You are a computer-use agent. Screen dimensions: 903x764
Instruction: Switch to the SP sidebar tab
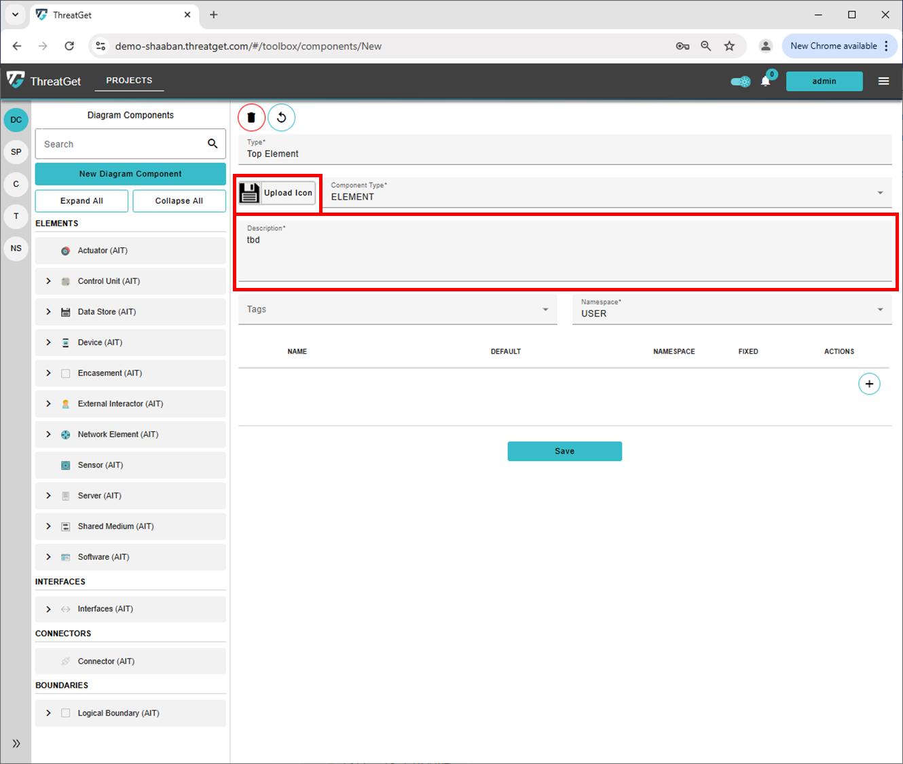click(16, 152)
